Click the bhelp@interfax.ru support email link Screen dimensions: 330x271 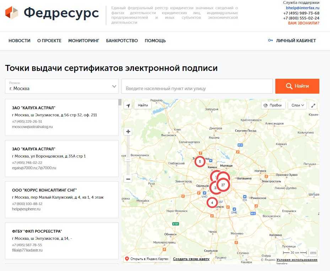302,8
